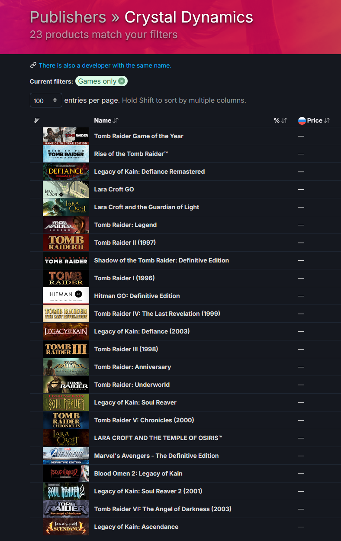The width and height of the screenshot is (341, 541).
Task: Open Defiance Remastered game thumbnail
Action: tap(66, 172)
